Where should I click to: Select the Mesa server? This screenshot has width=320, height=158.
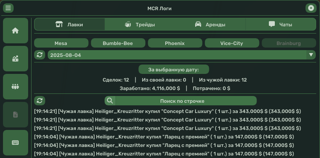[x=61, y=43]
